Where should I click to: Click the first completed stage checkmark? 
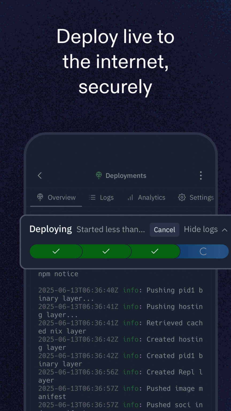(56, 251)
